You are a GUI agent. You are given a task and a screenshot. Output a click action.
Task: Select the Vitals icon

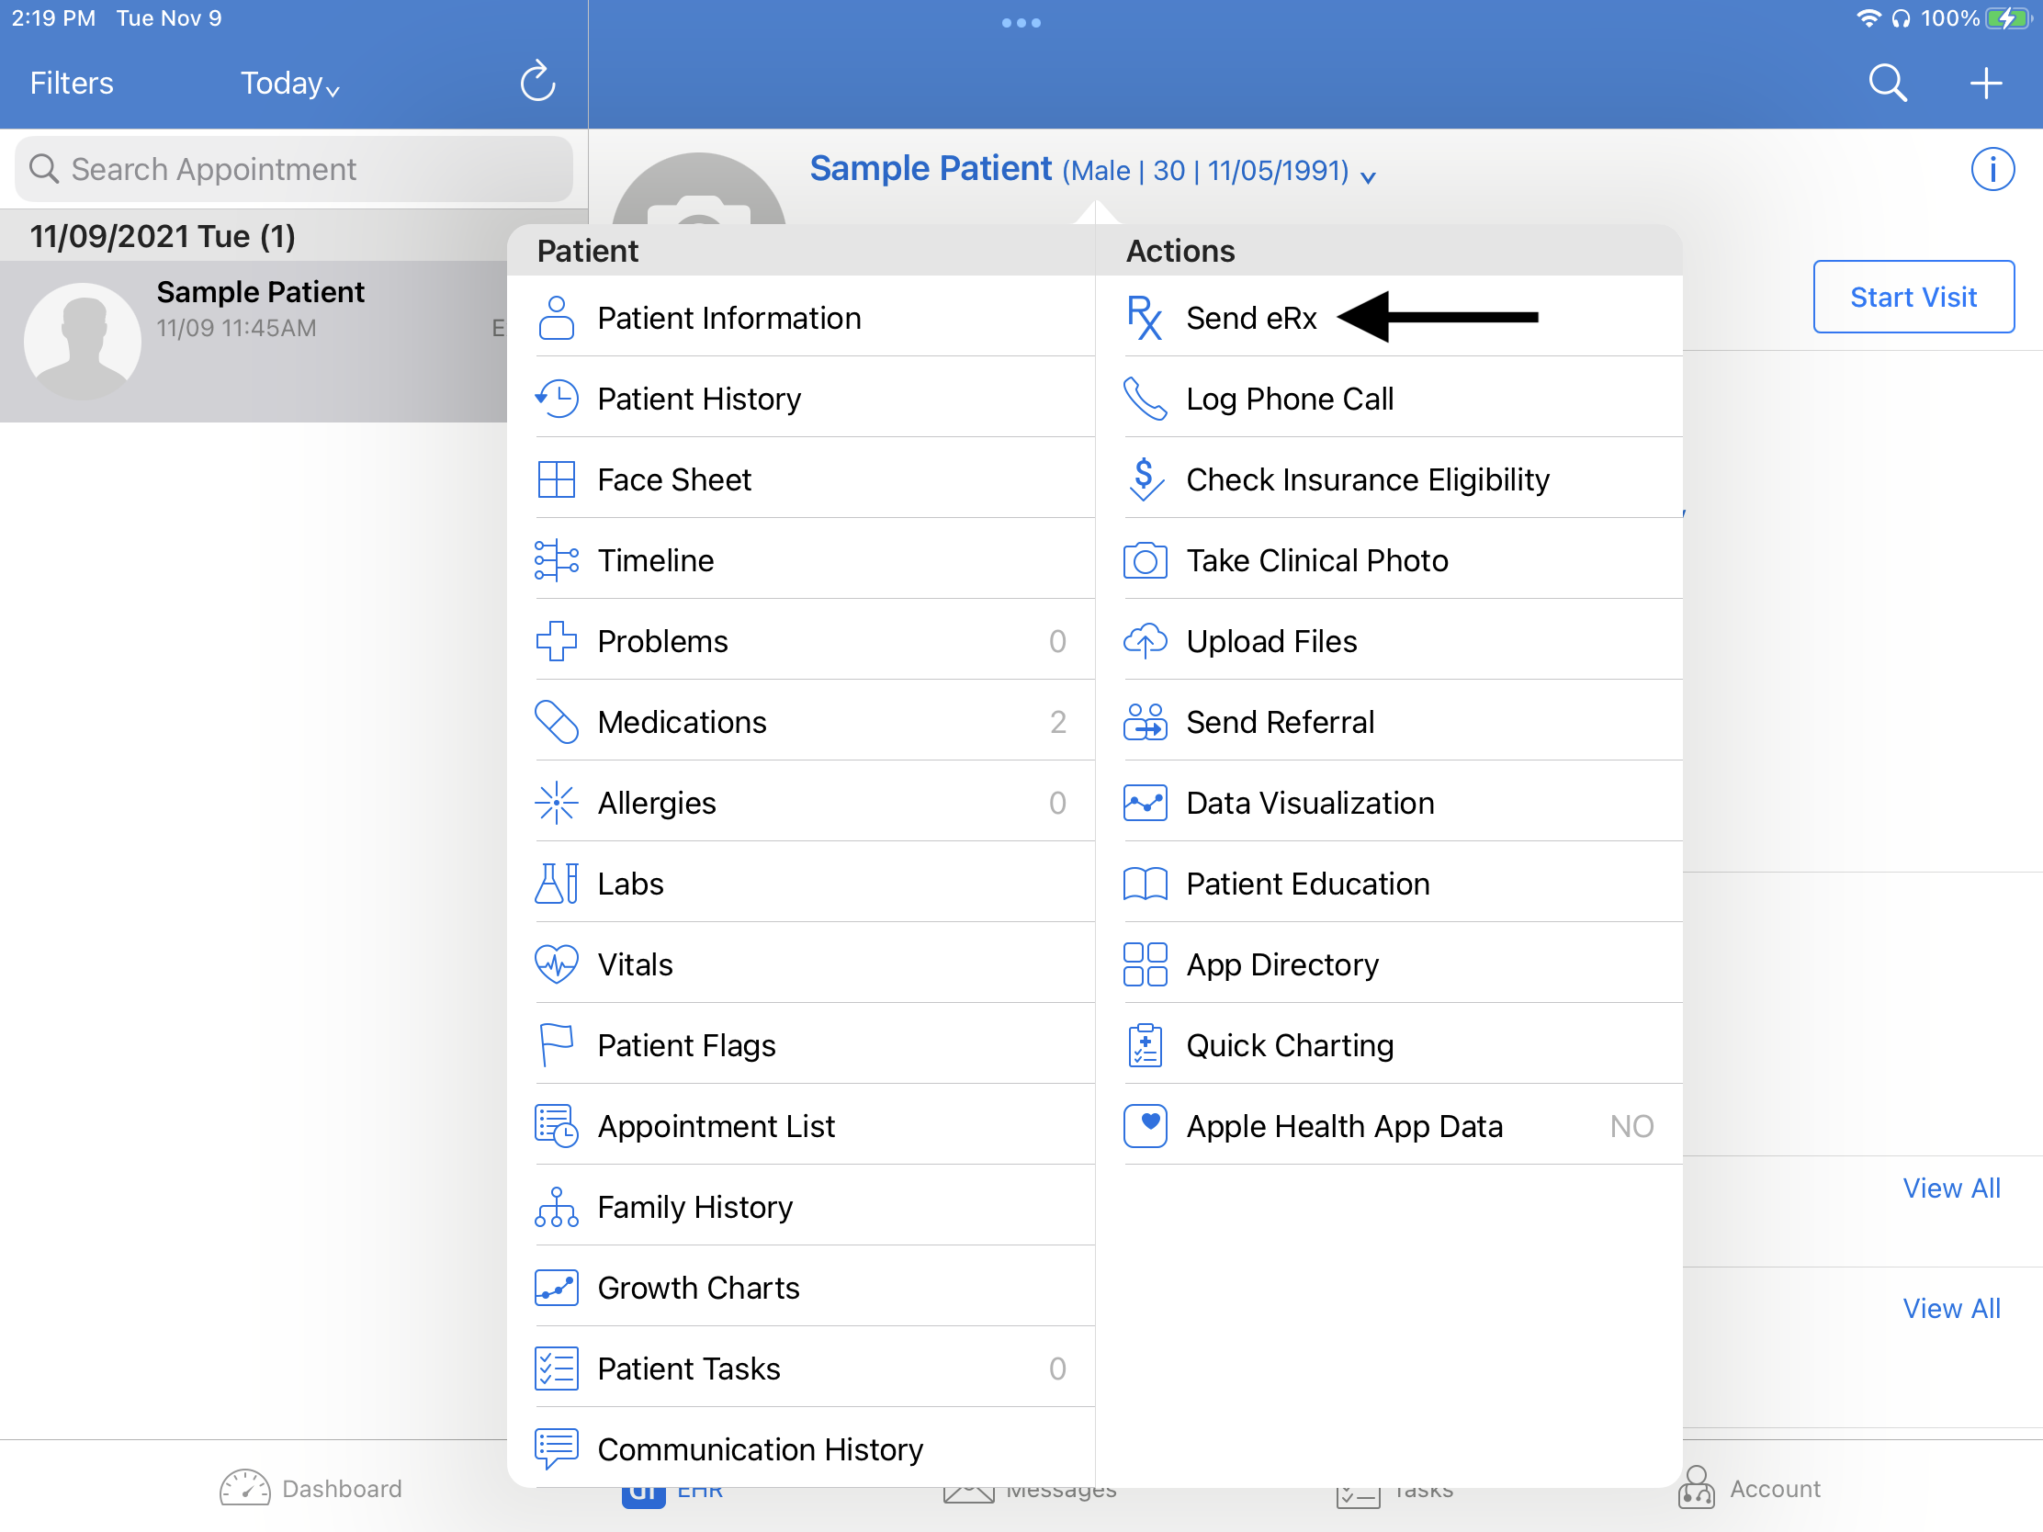557,963
